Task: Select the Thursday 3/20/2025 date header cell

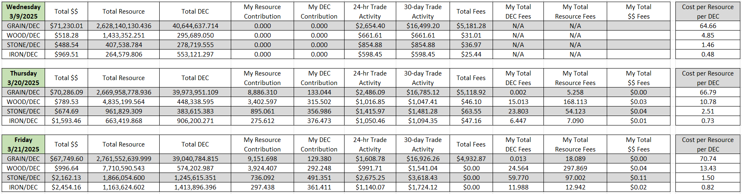Action: tap(23, 78)
